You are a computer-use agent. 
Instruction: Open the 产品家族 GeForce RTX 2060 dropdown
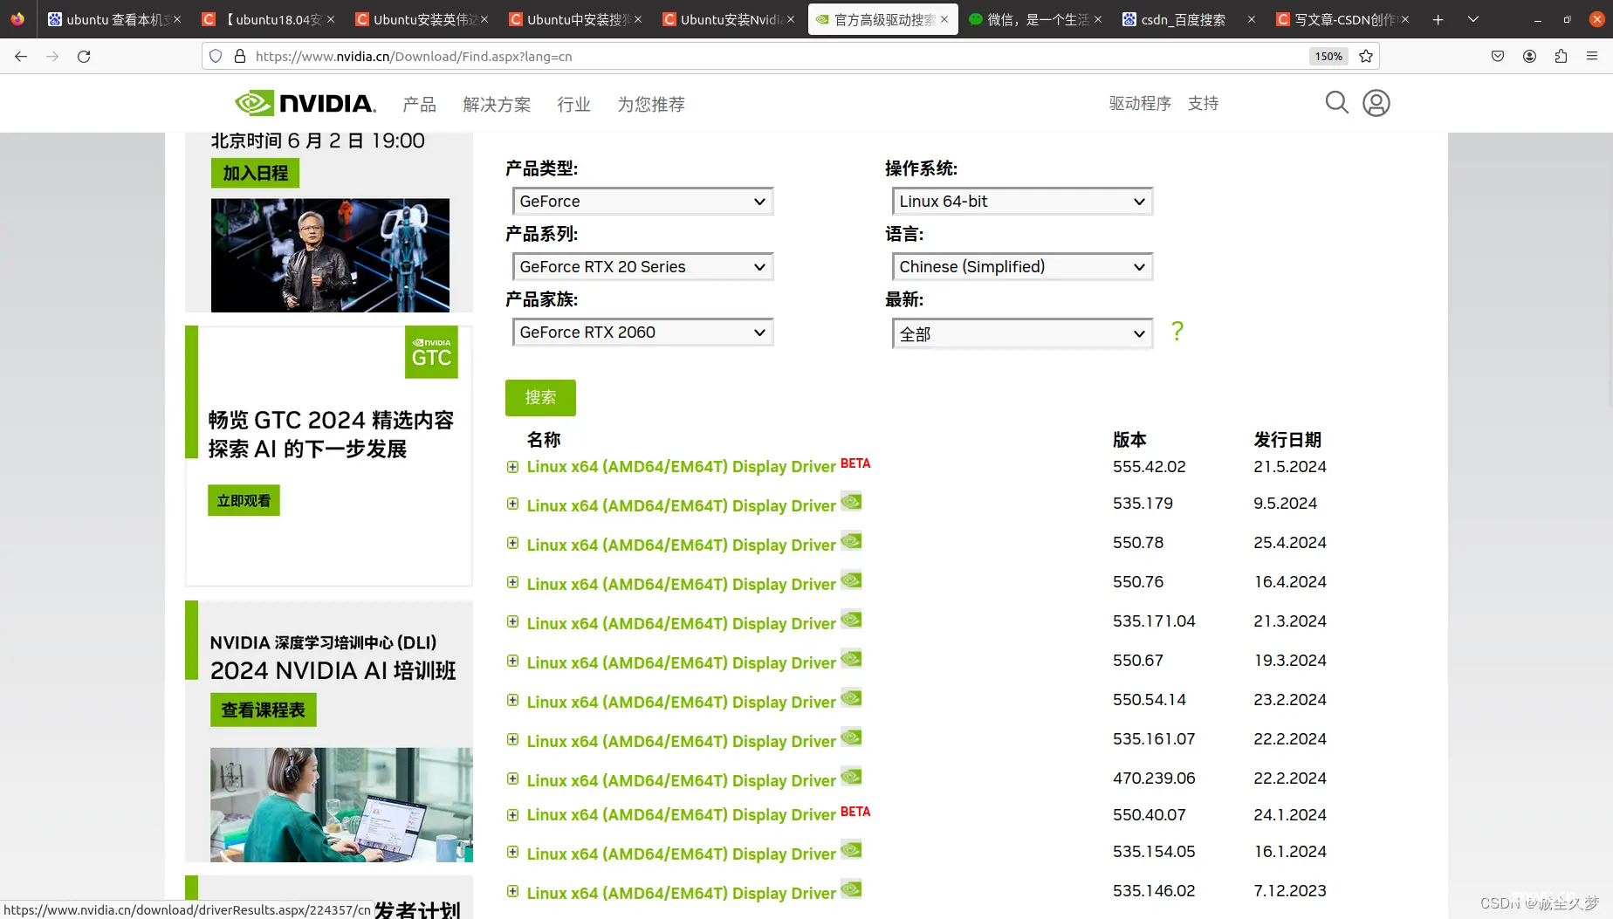coord(642,333)
